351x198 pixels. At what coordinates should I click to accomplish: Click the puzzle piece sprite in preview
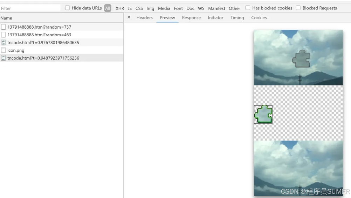click(263, 115)
